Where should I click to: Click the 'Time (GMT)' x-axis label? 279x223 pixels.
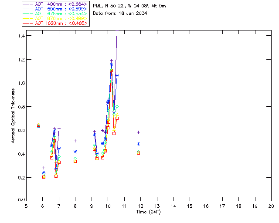[148, 211]
